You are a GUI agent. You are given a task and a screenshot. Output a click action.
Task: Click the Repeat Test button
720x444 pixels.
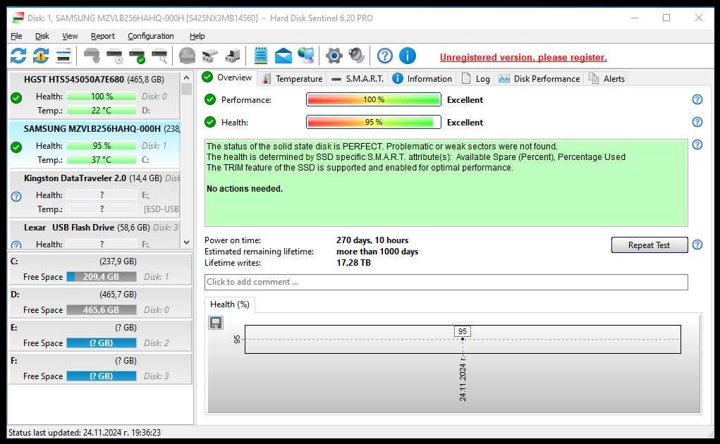click(x=649, y=245)
